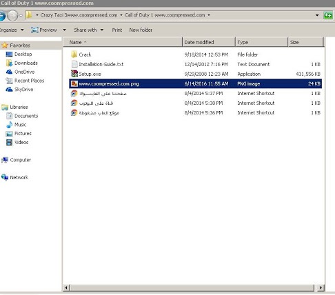Viewport: 335px width, 295px height.
Task: Sort by the Date modified column header
Action: click(x=209, y=42)
